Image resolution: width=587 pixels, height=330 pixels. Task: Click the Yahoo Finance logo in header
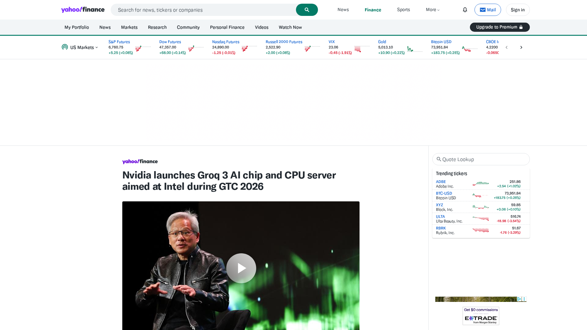coord(83,10)
